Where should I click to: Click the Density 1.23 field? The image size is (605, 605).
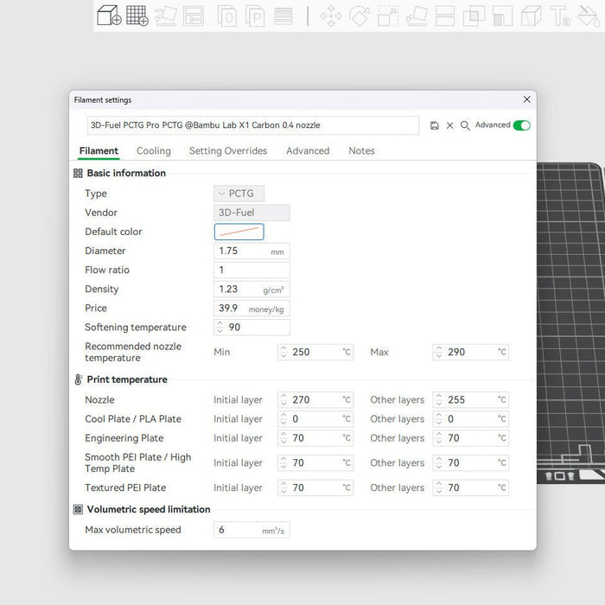(x=252, y=289)
